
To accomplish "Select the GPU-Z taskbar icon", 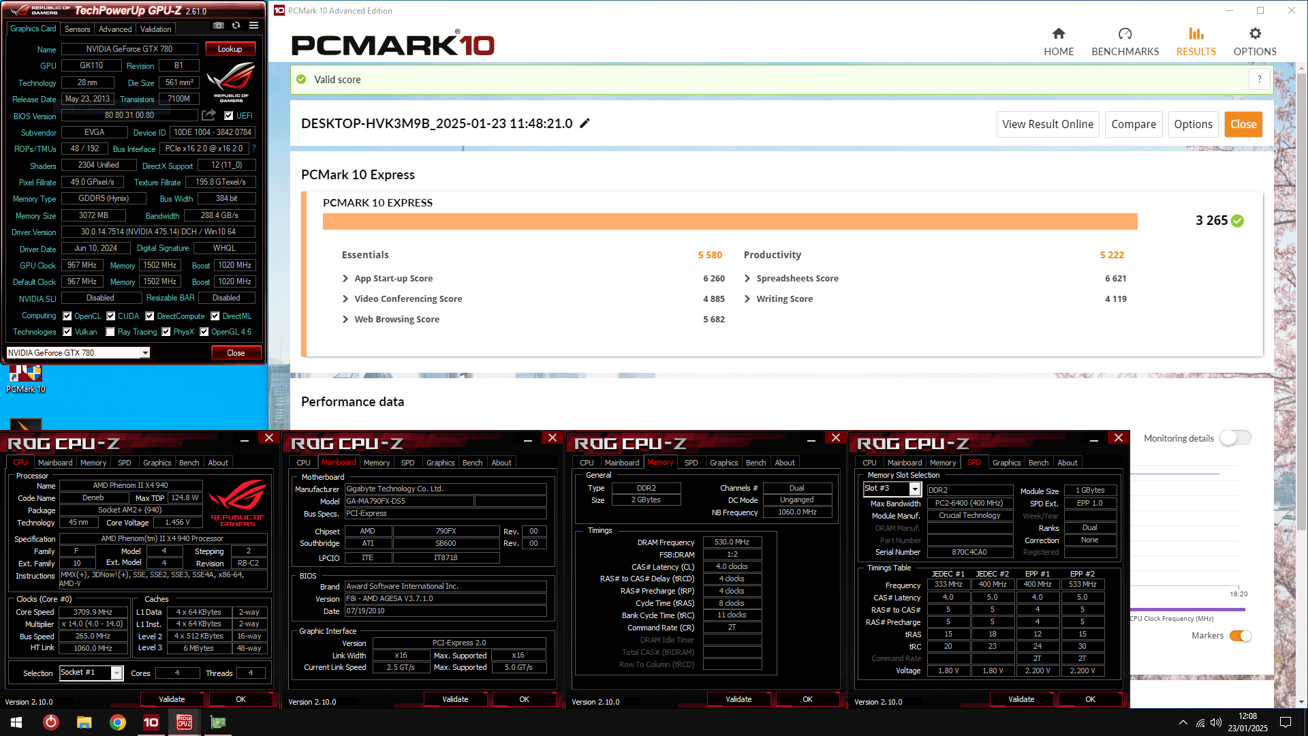I will pyautogui.click(x=218, y=722).
